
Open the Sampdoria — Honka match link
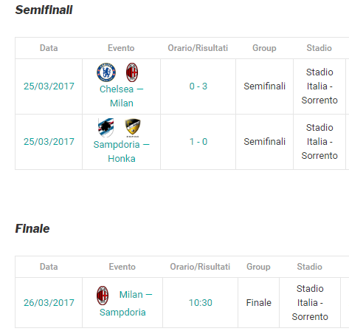pyautogui.click(x=122, y=151)
